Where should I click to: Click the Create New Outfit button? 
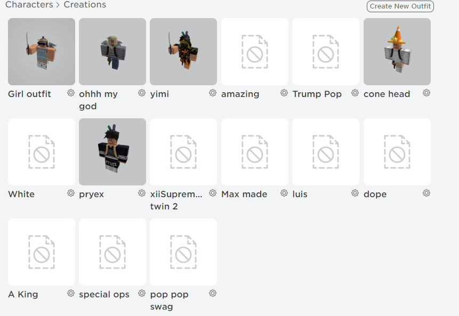[x=400, y=6]
